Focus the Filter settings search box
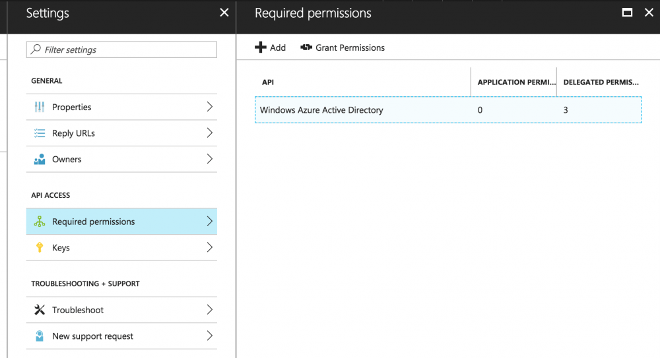The image size is (660, 358). (125, 50)
